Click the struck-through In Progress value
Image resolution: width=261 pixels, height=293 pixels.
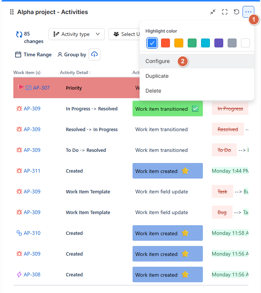click(230, 109)
